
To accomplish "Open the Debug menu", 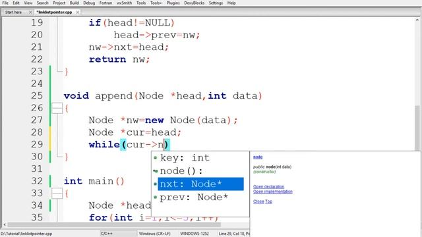I will point(89,3).
